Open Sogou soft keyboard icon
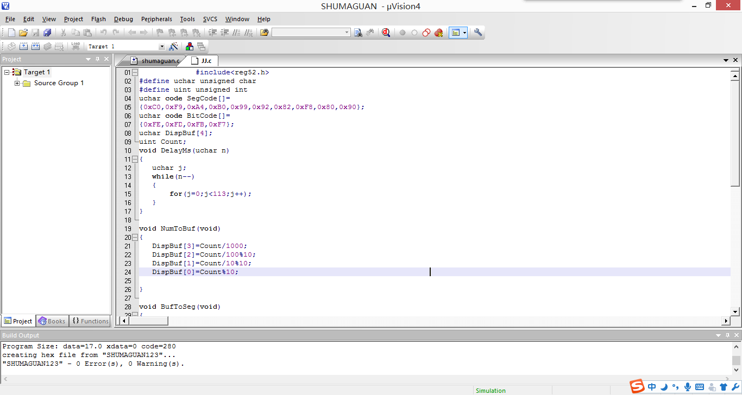 click(x=700, y=387)
